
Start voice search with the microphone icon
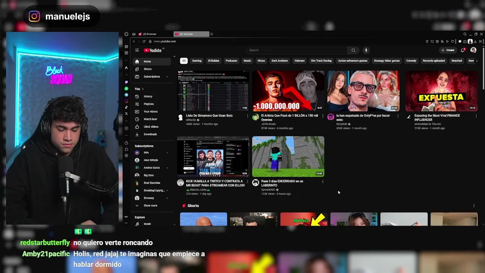coord(366,50)
